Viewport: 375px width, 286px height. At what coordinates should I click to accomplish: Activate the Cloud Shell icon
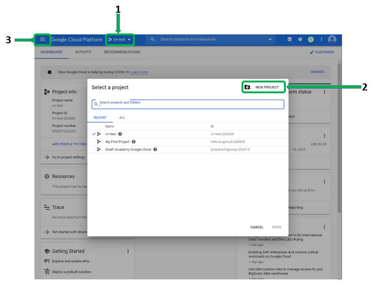tap(289, 39)
